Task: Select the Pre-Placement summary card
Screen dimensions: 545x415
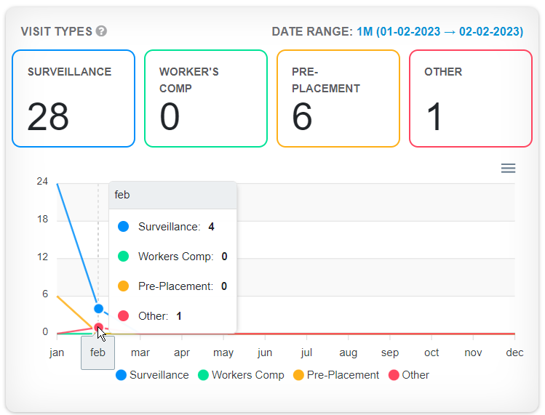Action: click(338, 99)
